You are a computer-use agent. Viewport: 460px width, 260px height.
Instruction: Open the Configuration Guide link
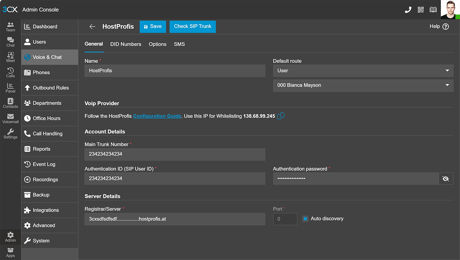coord(157,116)
